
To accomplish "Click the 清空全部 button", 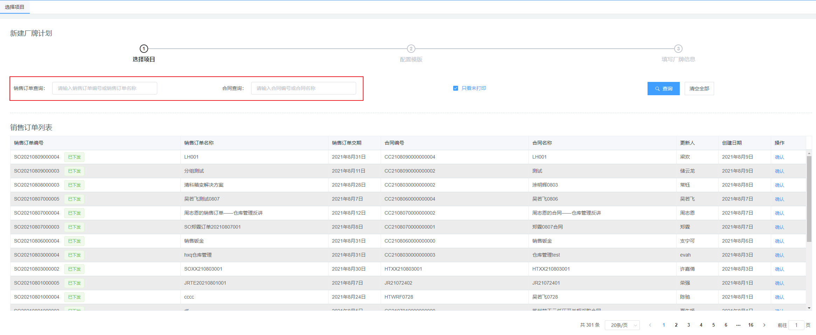I will tap(699, 89).
